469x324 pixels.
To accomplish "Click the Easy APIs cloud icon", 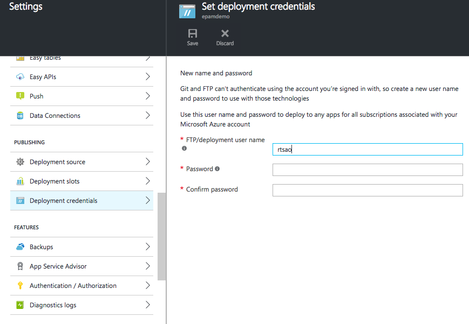I will [20, 77].
